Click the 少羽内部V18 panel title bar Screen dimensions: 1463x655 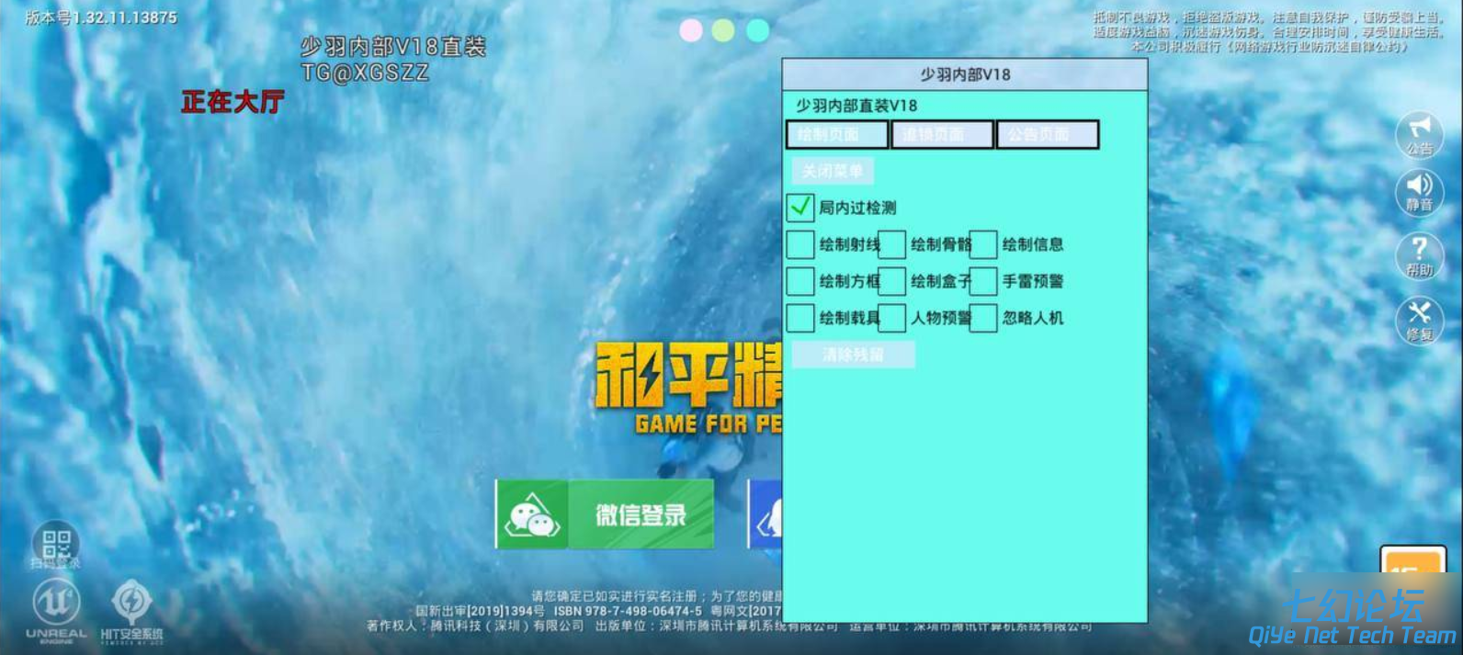click(x=965, y=74)
